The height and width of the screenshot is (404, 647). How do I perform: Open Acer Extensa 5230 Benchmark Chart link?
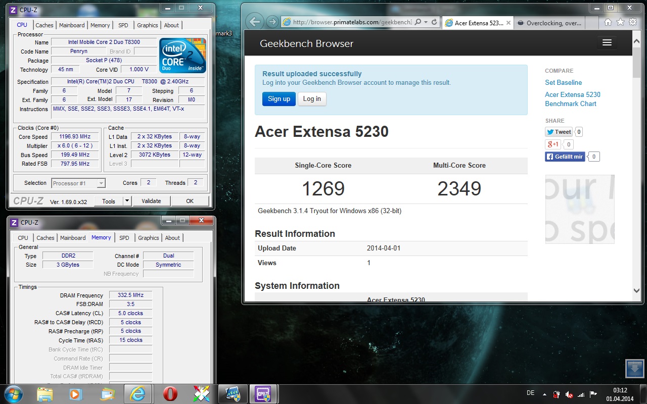573,99
